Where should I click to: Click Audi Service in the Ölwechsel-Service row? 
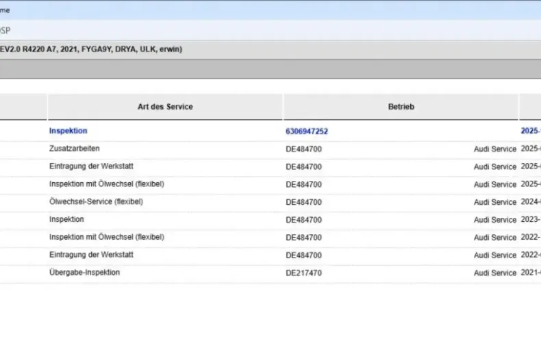(x=494, y=202)
